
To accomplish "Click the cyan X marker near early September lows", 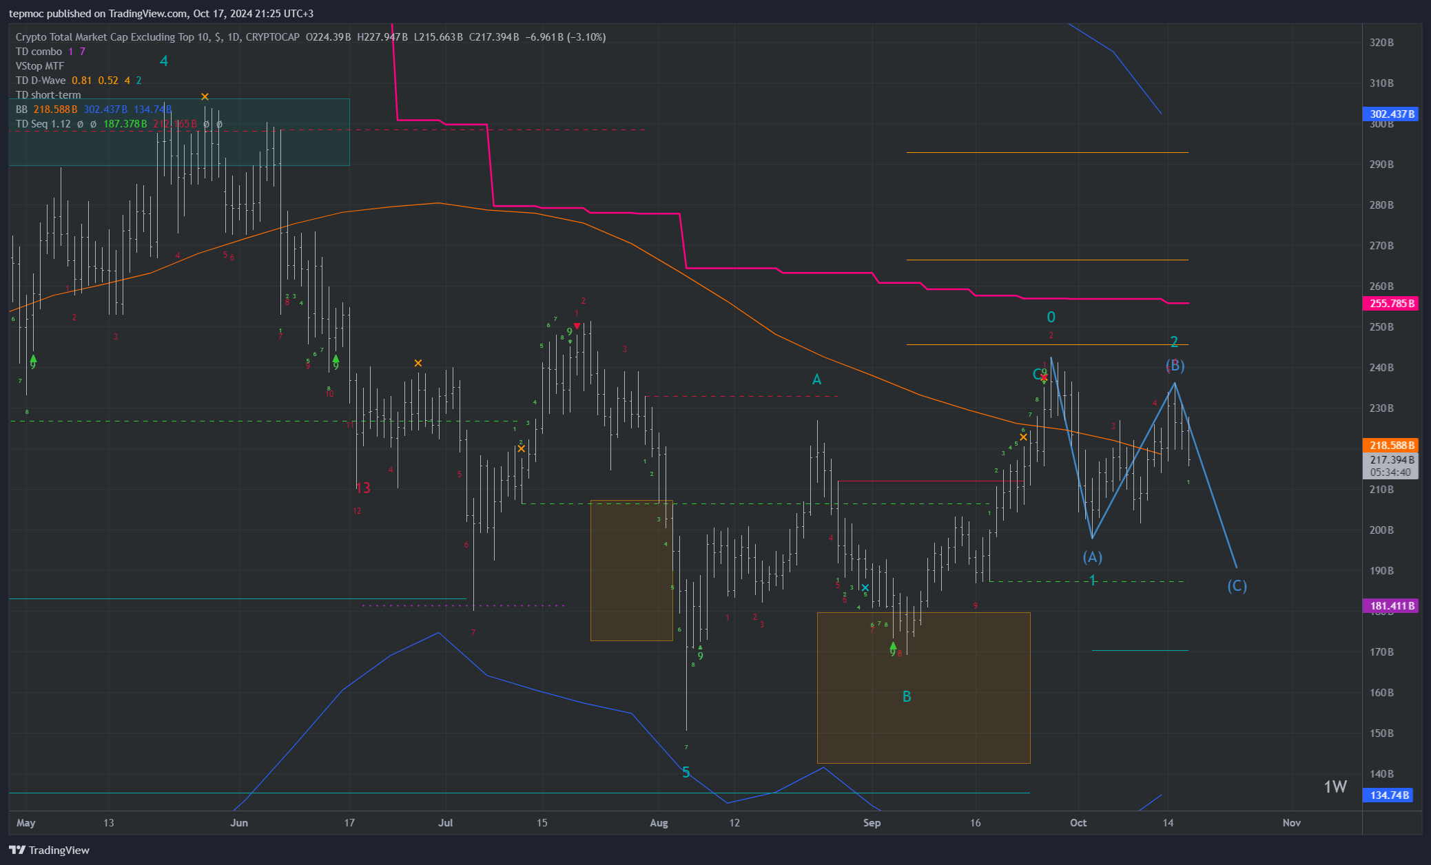I will (x=865, y=588).
